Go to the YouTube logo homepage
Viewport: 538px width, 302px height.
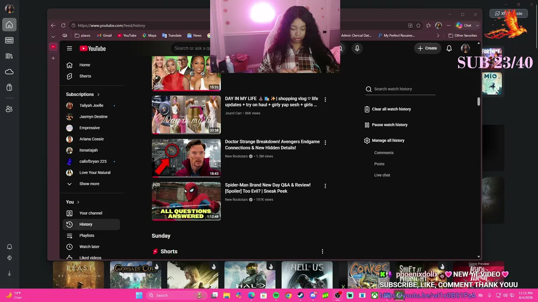tap(92, 48)
